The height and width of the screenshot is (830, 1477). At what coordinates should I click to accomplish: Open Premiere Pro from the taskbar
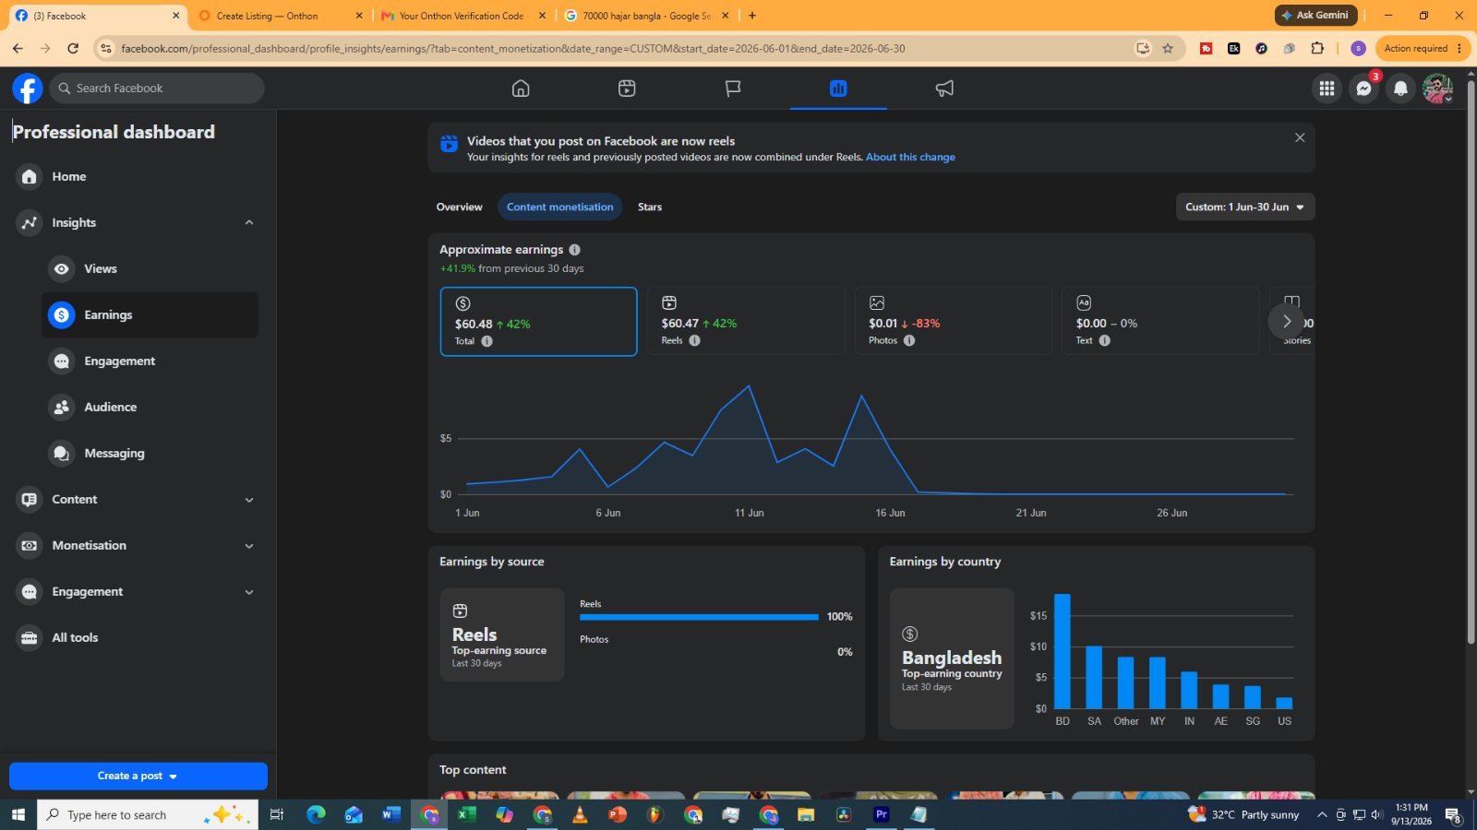pos(882,814)
